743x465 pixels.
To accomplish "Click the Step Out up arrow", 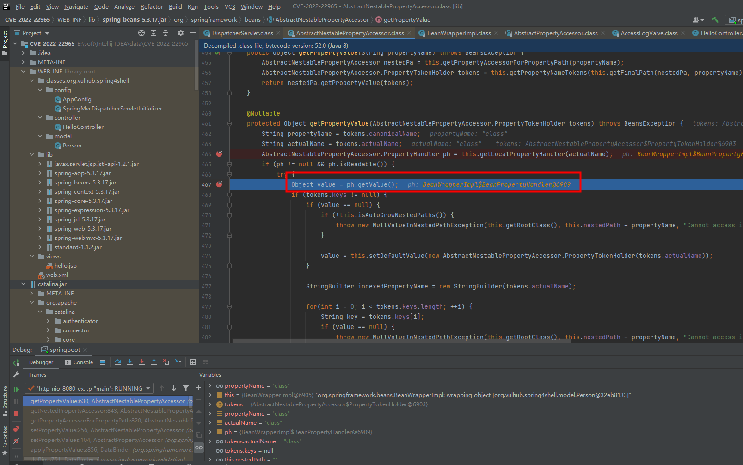I will coord(154,362).
